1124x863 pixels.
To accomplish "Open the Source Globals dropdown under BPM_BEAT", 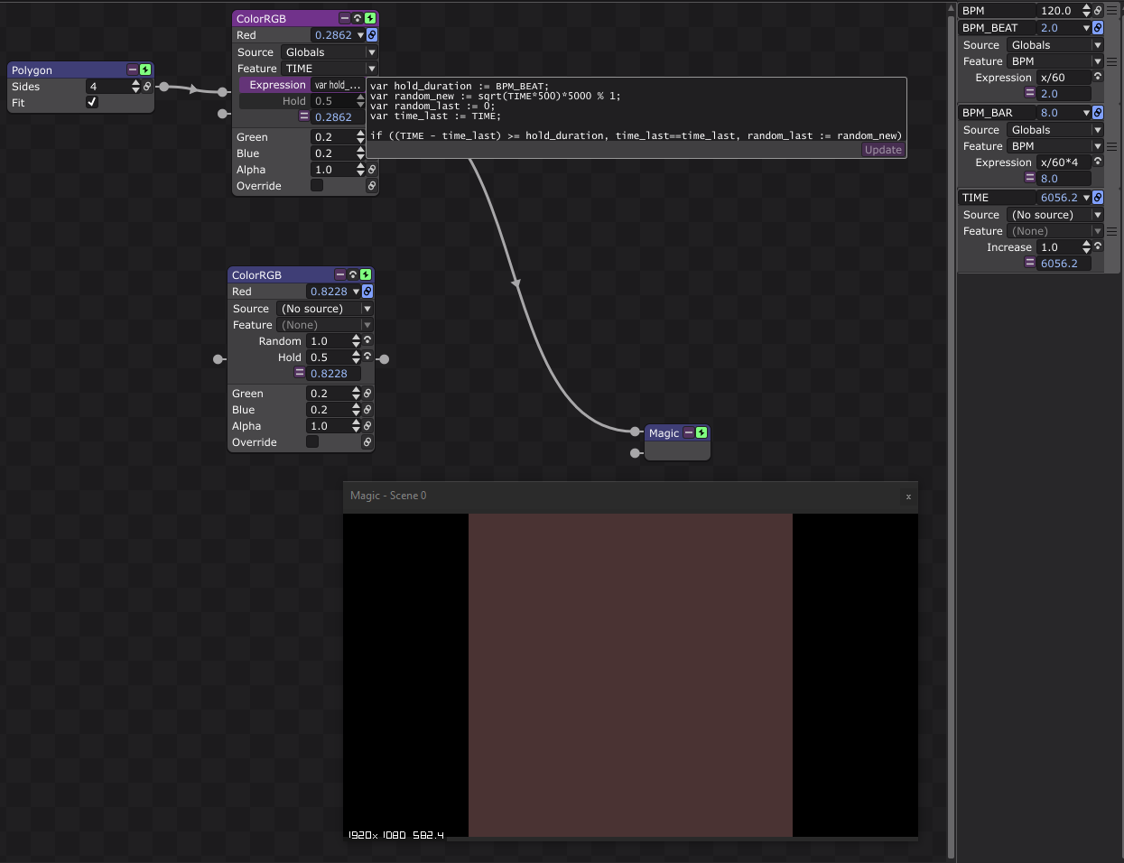I will (1054, 45).
